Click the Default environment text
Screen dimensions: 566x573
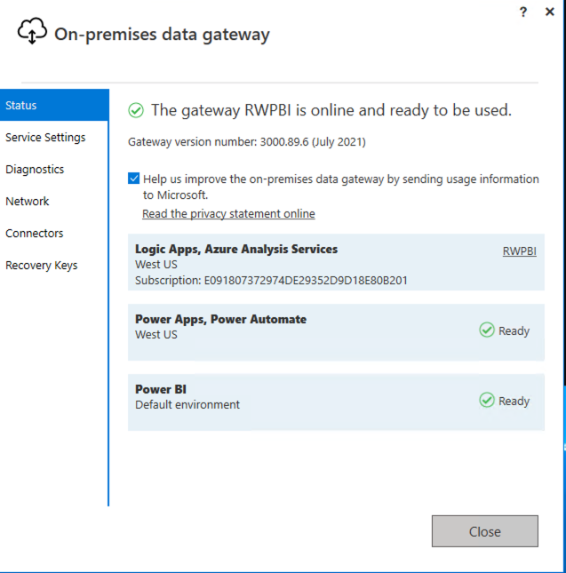pyautogui.click(x=187, y=405)
